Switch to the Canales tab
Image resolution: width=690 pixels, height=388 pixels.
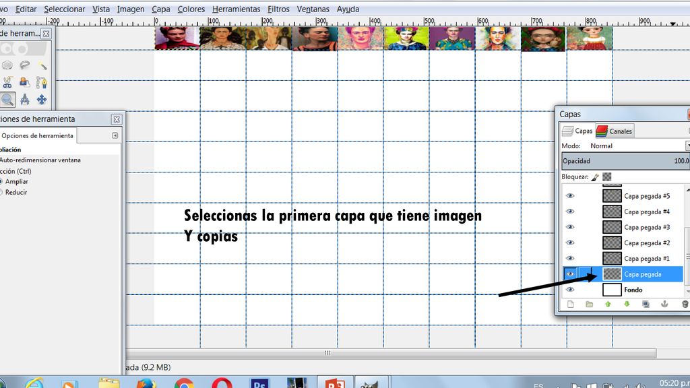point(615,131)
